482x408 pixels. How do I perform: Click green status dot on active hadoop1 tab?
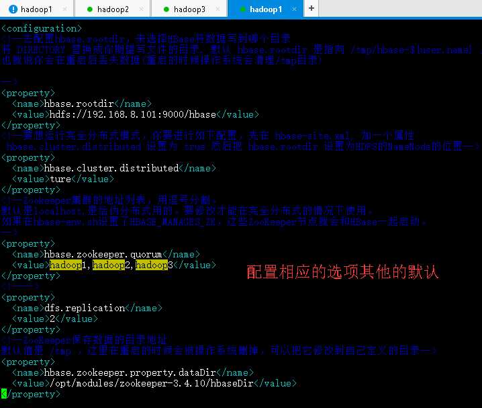click(x=242, y=9)
